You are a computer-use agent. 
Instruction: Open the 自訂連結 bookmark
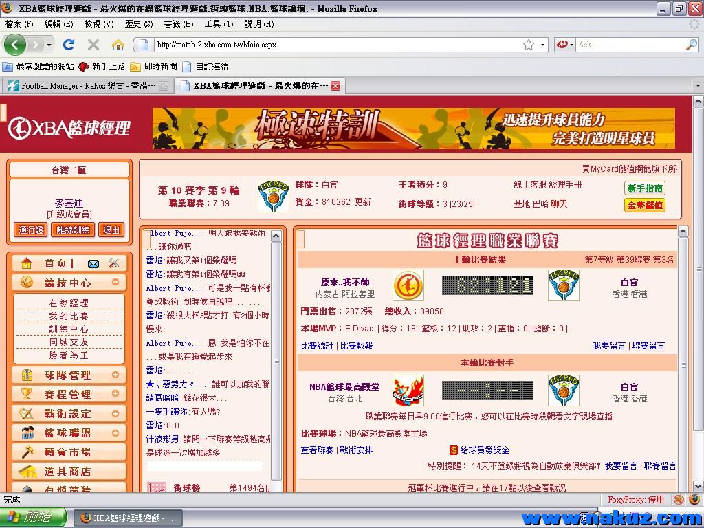(x=206, y=67)
